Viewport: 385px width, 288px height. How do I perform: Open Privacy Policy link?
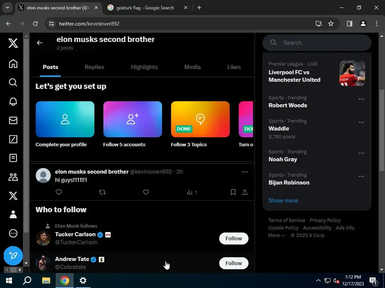(x=325, y=220)
